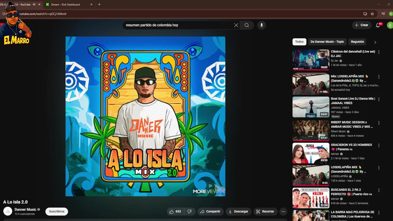Open a new browser tab
Screen dimensions: 393x221
[99, 5]
